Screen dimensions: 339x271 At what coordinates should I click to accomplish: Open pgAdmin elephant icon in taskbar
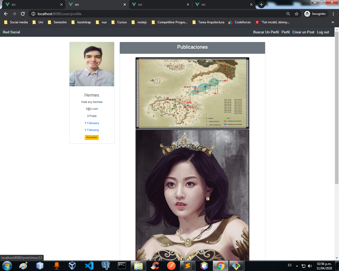[105, 266]
